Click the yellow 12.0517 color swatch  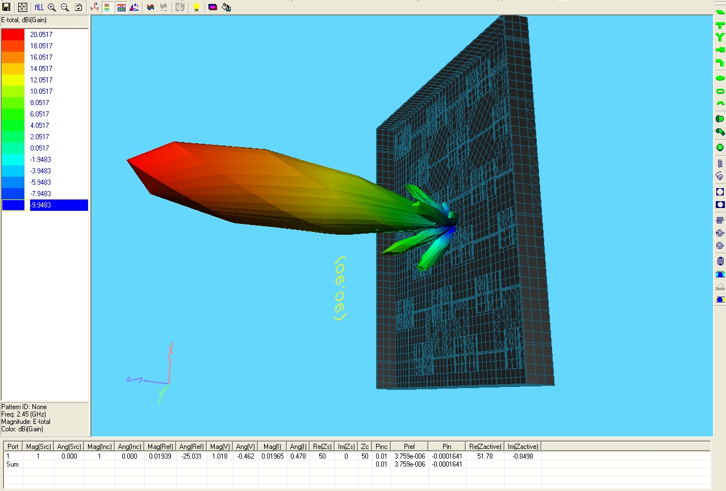13,80
